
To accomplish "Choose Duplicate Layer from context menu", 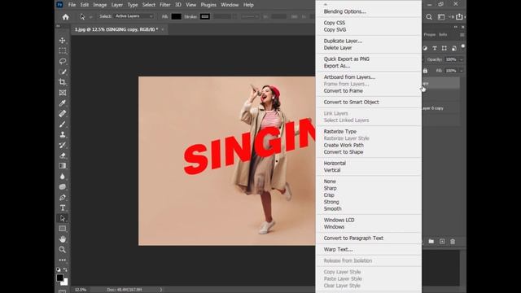I will pyautogui.click(x=343, y=41).
